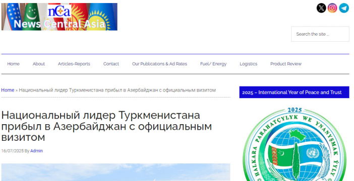Click the News Central Asia logo banner

click(60, 17)
